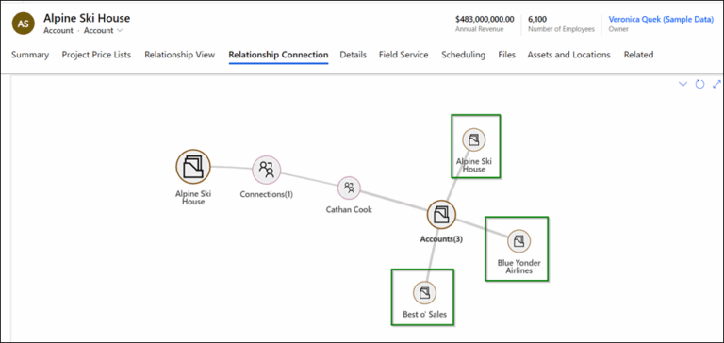This screenshot has height=343, width=724.
Task: Open the Related tab menu
Action: 638,55
